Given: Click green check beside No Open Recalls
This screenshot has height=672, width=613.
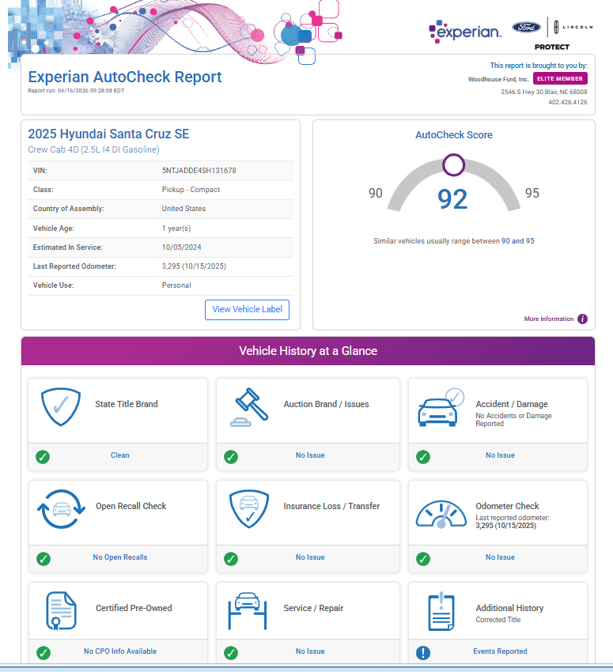Looking at the screenshot, I should (x=44, y=559).
